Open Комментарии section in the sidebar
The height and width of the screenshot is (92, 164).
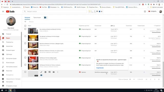[x=11, y=50]
